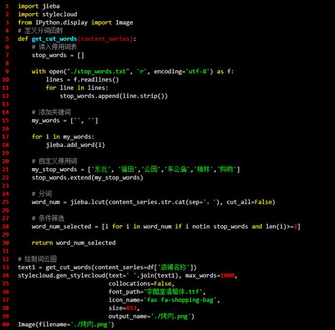Click line number 40 in the gutter
This screenshot has width=335, height=330.
point(6,325)
